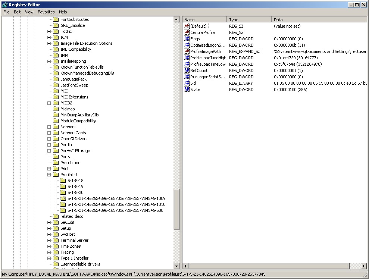The image size is (369, 279).
Task: Open the Edit menu
Action: [x=17, y=12]
